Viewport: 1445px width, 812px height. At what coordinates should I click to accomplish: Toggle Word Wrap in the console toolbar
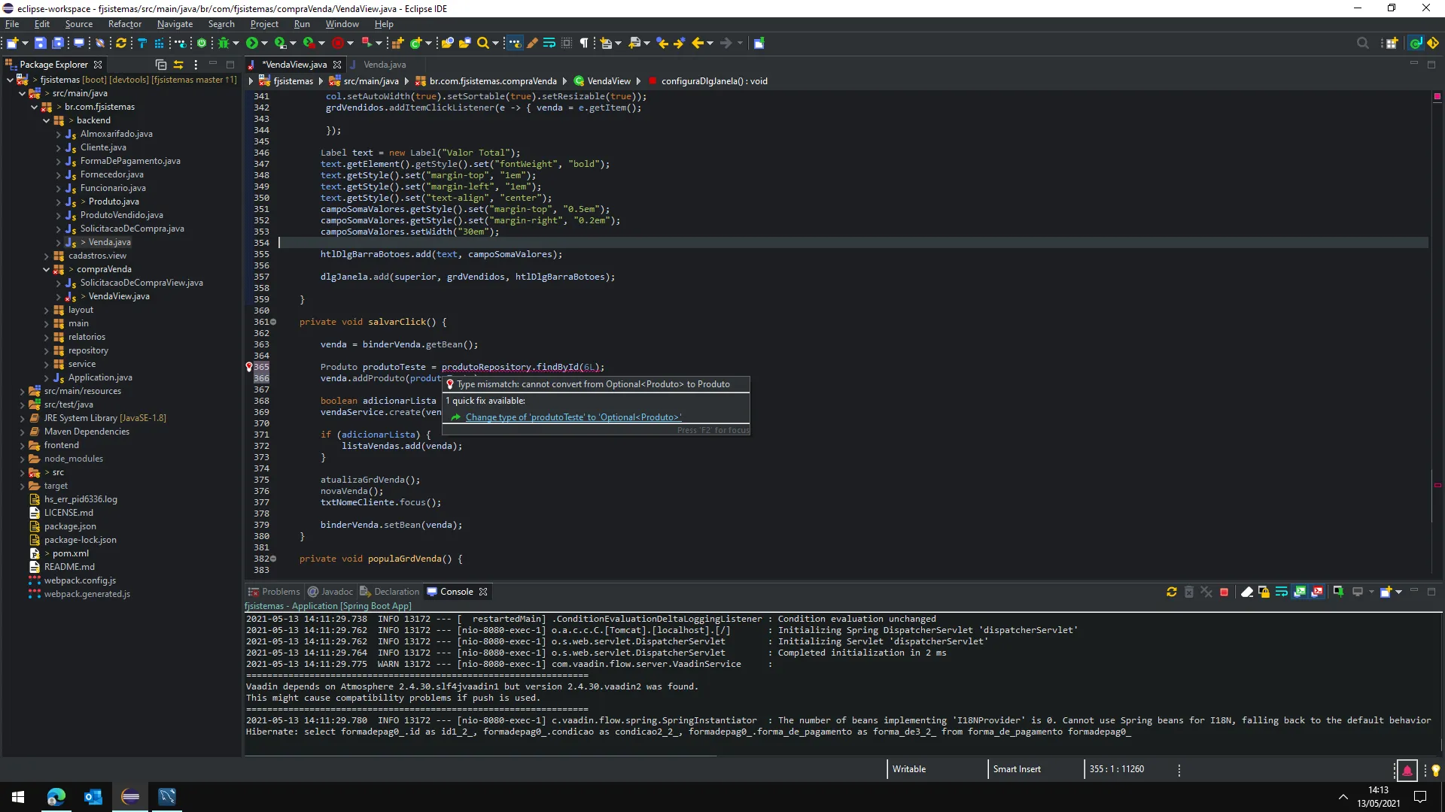pos(1281,592)
